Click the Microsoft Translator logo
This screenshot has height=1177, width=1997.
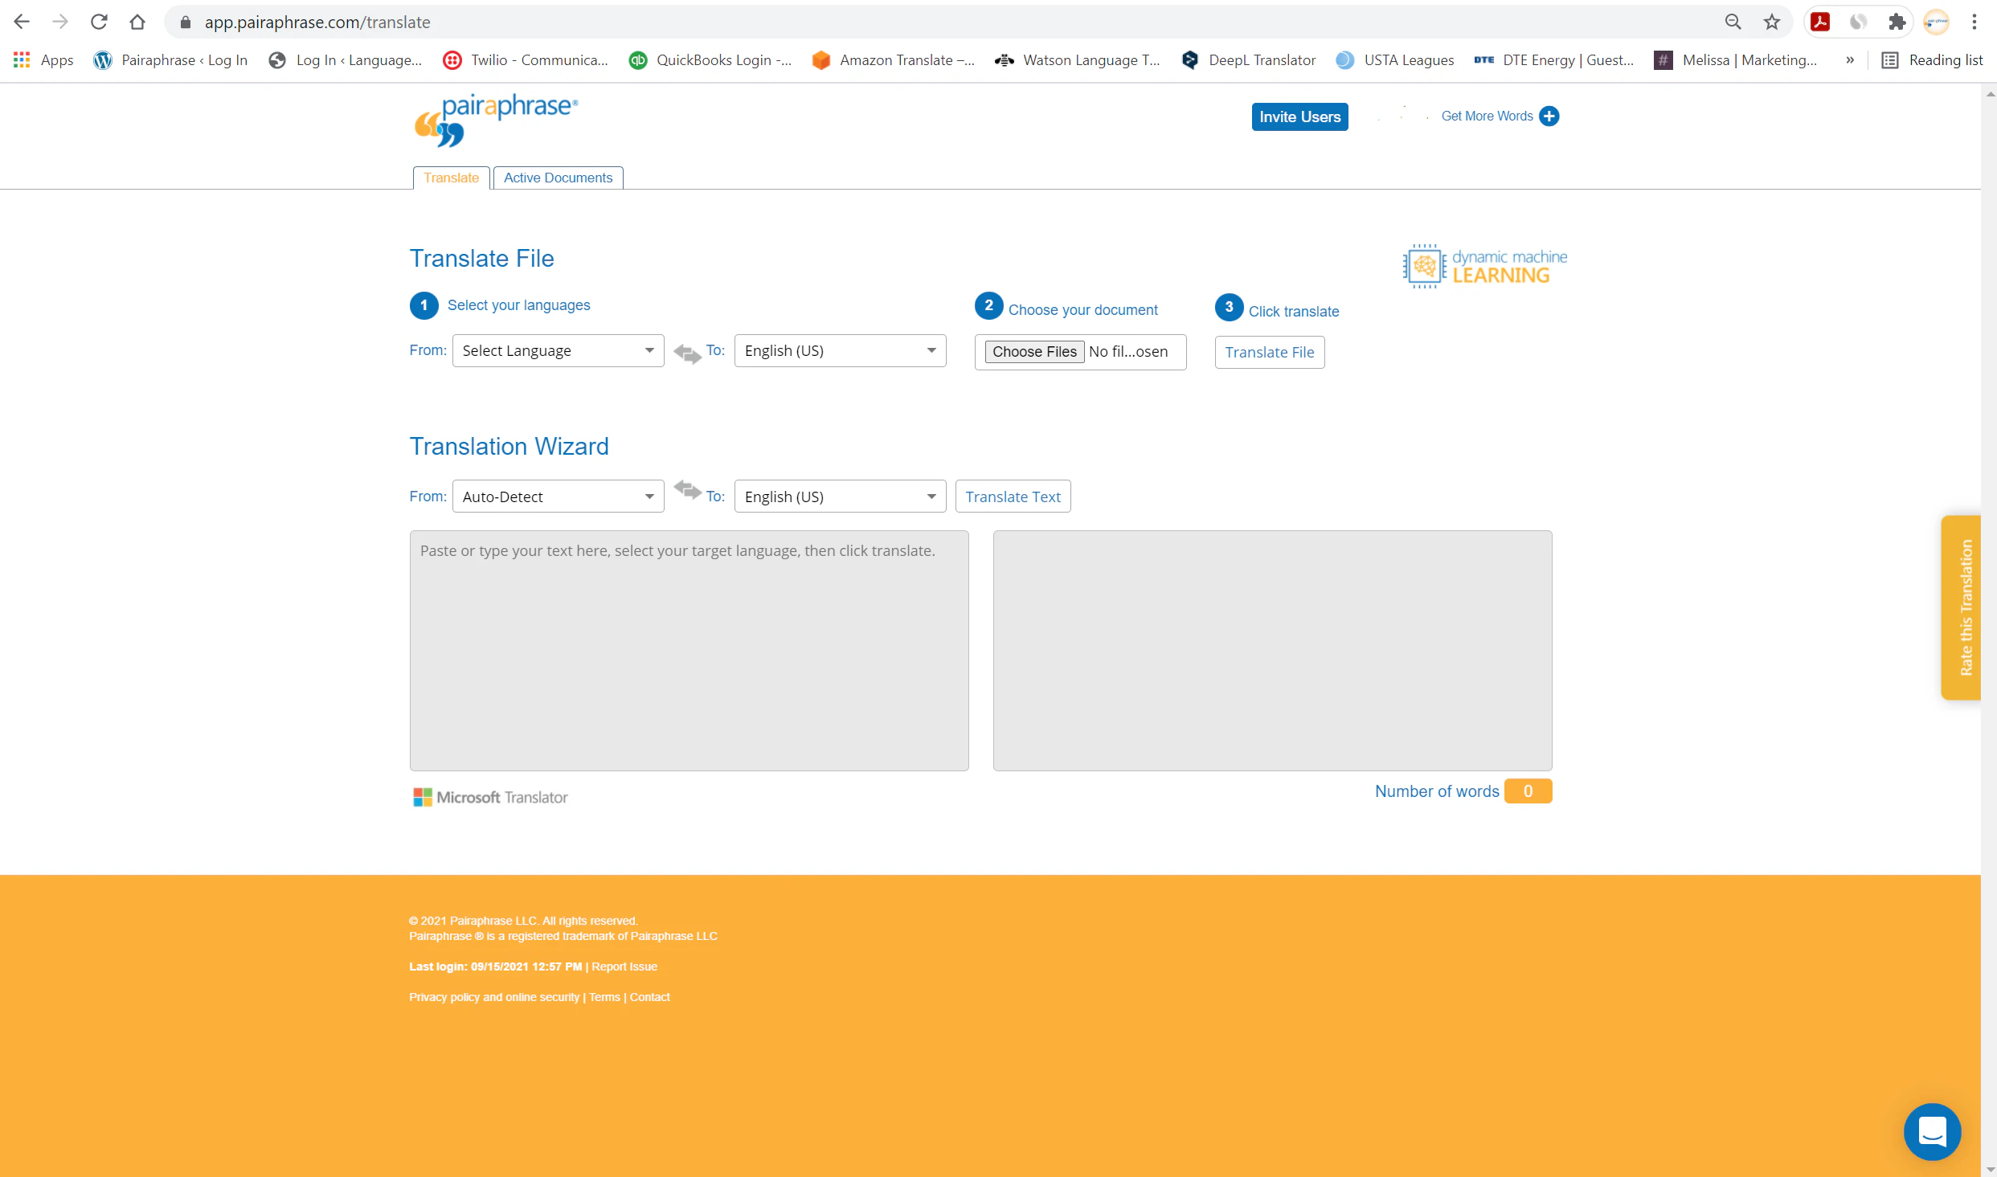pos(490,797)
